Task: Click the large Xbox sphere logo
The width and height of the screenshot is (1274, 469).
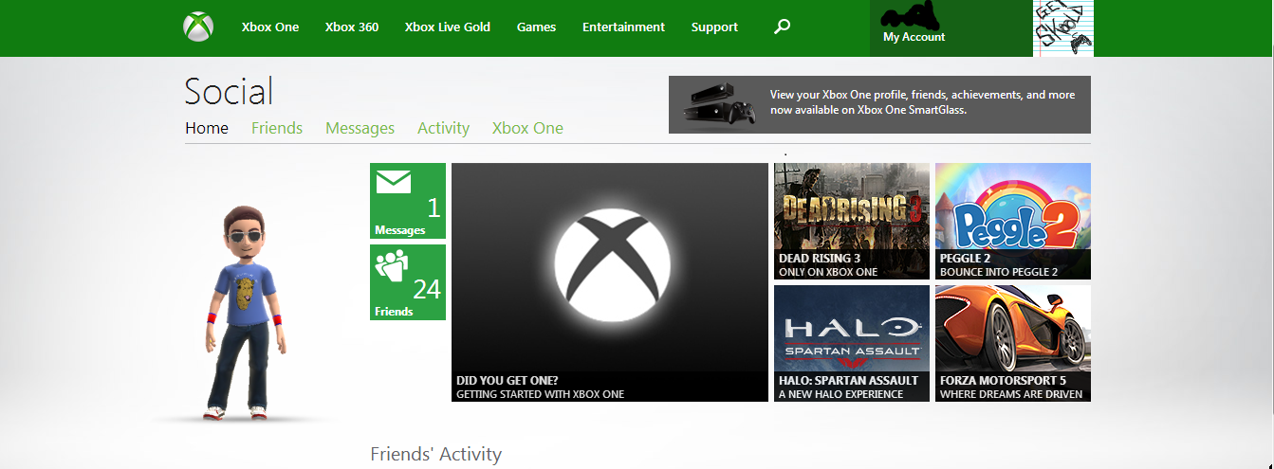Action: [x=613, y=264]
